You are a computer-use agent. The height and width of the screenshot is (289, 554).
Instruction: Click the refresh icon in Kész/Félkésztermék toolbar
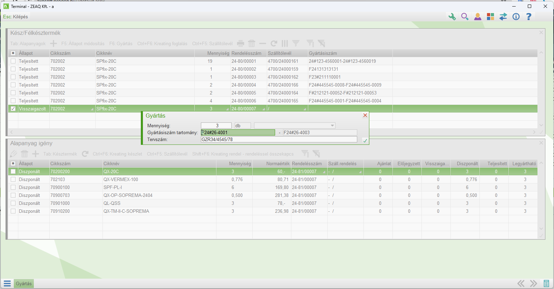point(274,43)
